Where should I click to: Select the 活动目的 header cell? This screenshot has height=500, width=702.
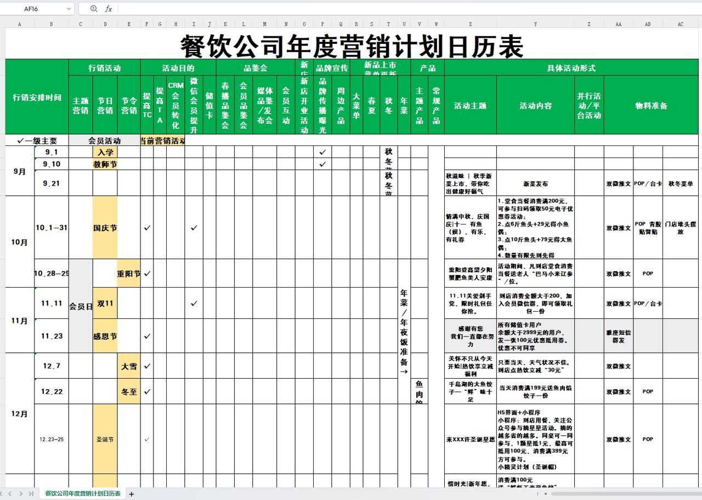[178, 68]
